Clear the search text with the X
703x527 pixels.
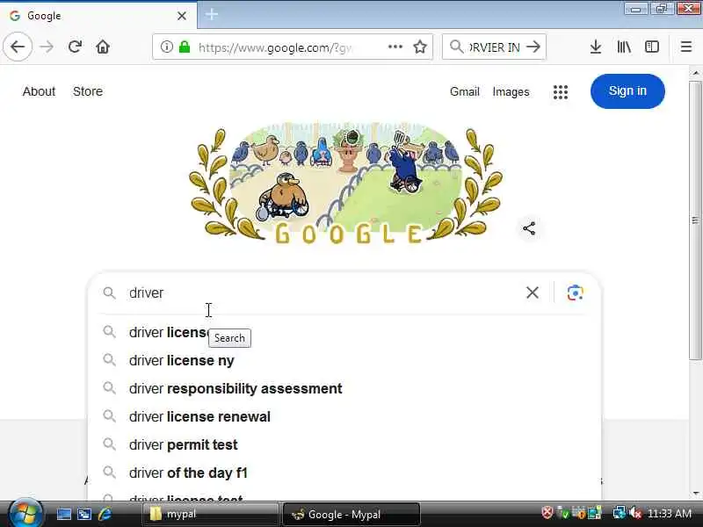tap(533, 292)
